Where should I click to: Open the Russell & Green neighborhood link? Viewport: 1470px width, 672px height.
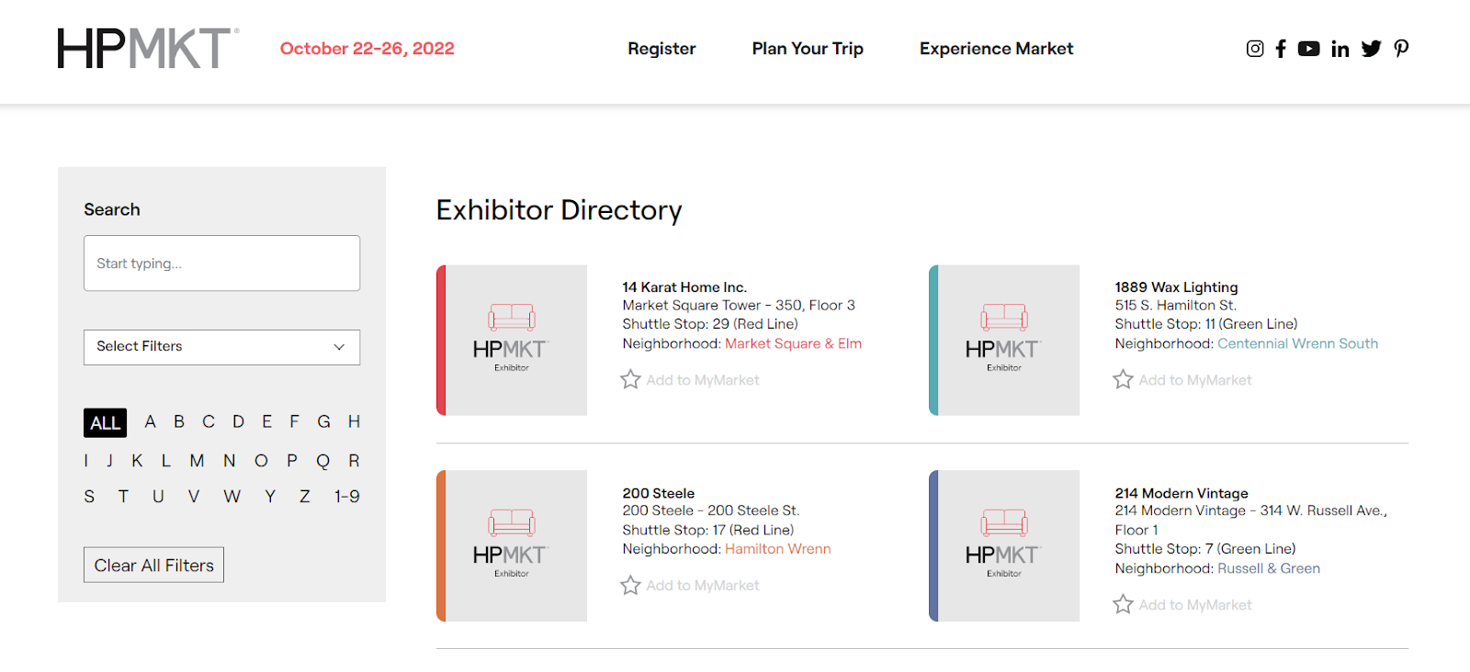[x=1269, y=568]
